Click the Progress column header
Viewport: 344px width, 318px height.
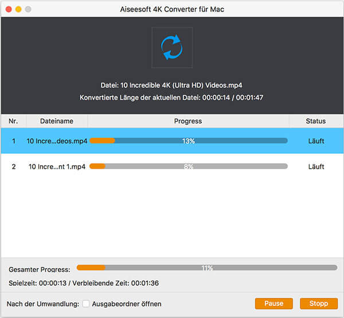pos(188,121)
